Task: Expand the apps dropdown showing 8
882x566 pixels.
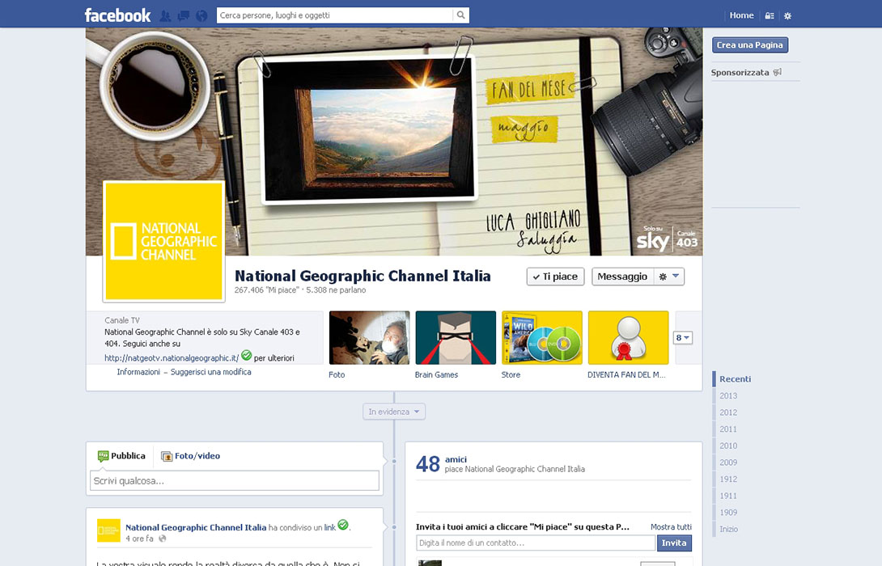Action: [x=683, y=338]
